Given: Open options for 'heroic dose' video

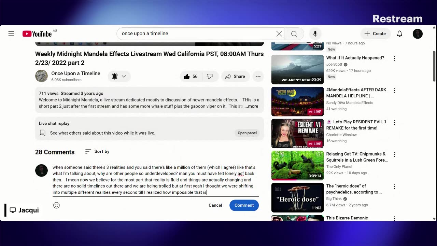Looking at the screenshot, I should [394, 187].
